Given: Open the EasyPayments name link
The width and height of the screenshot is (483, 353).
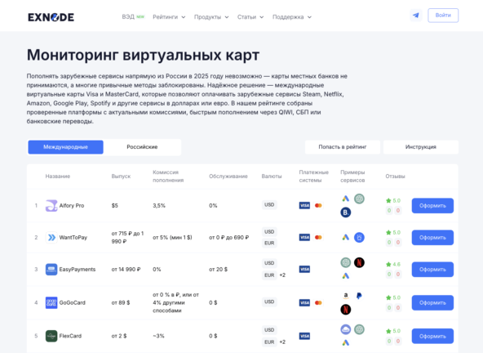Looking at the screenshot, I should click(78, 270).
